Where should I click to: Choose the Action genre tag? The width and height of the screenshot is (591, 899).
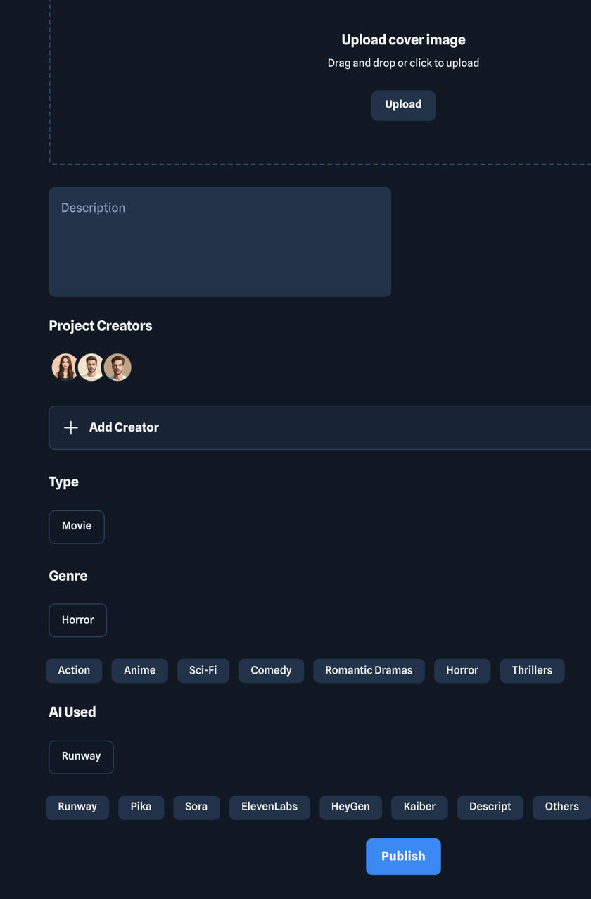click(x=74, y=670)
